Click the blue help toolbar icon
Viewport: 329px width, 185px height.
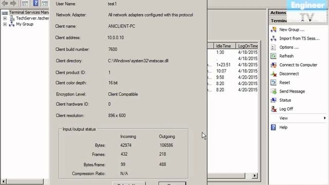[x=36, y=3]
